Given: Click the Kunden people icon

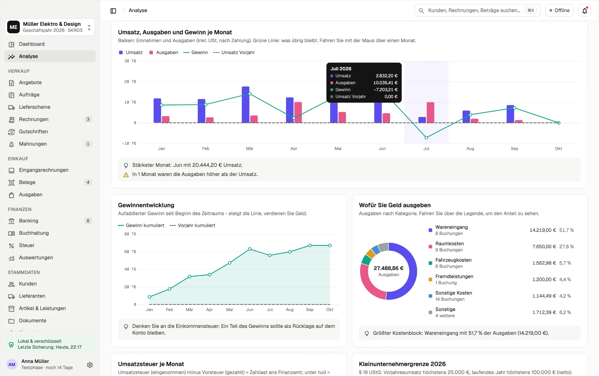Looking at the screenshot, I should coord(12,284).
